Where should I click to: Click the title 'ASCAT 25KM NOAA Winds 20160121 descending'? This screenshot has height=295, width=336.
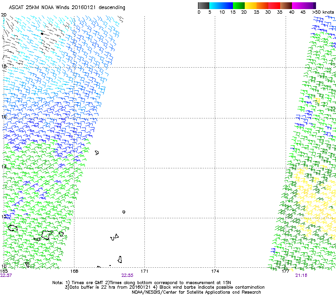click(67, 8)
